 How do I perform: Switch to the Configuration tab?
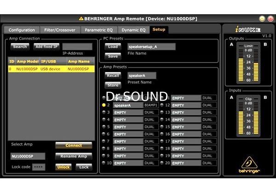pos(22,30)
